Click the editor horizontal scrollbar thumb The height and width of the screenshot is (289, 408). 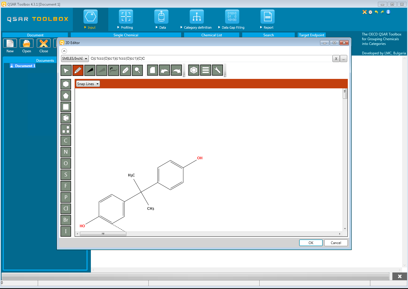(103, 234)
